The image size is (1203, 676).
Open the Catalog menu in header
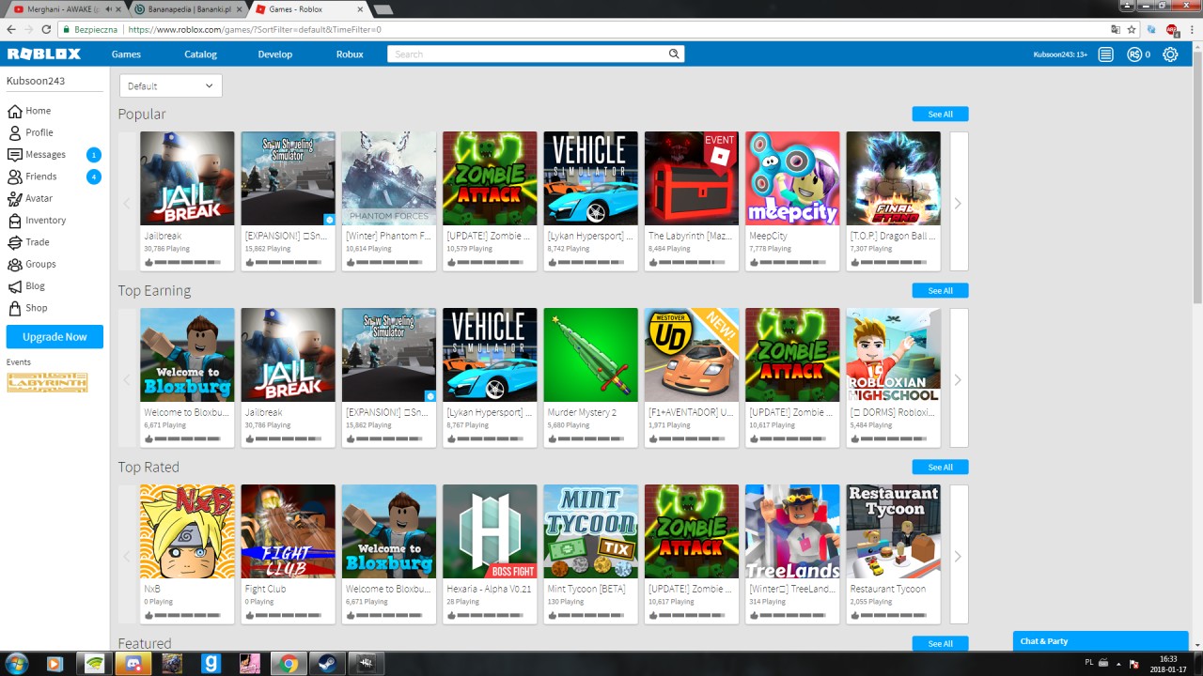200,54
